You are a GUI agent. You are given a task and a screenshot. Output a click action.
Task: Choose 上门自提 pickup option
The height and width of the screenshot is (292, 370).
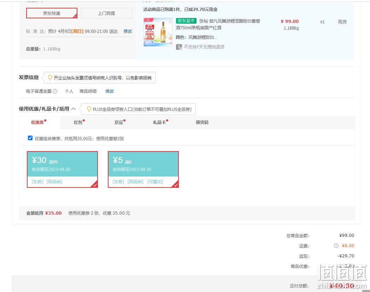[x=106, y=13]
